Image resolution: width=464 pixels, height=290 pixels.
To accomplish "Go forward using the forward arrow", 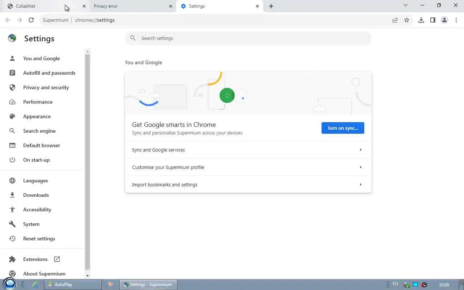I will tap(20, 20).
